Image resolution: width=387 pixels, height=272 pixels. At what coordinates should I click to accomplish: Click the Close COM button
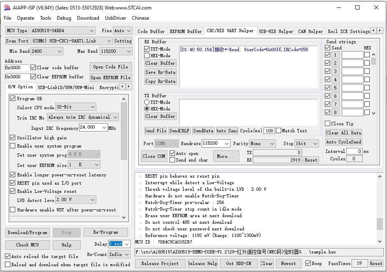pos(154,156)
